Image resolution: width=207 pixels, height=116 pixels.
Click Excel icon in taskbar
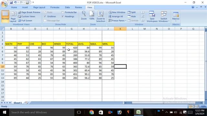(x=138, y=112)
